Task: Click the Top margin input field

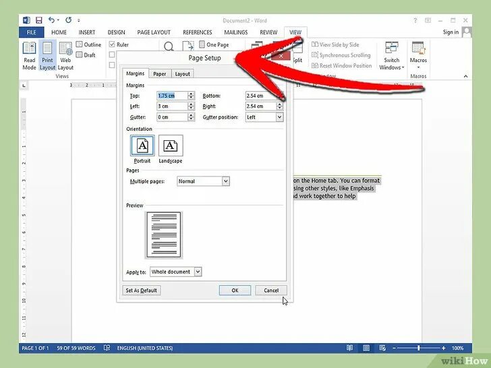Action: 172,96
